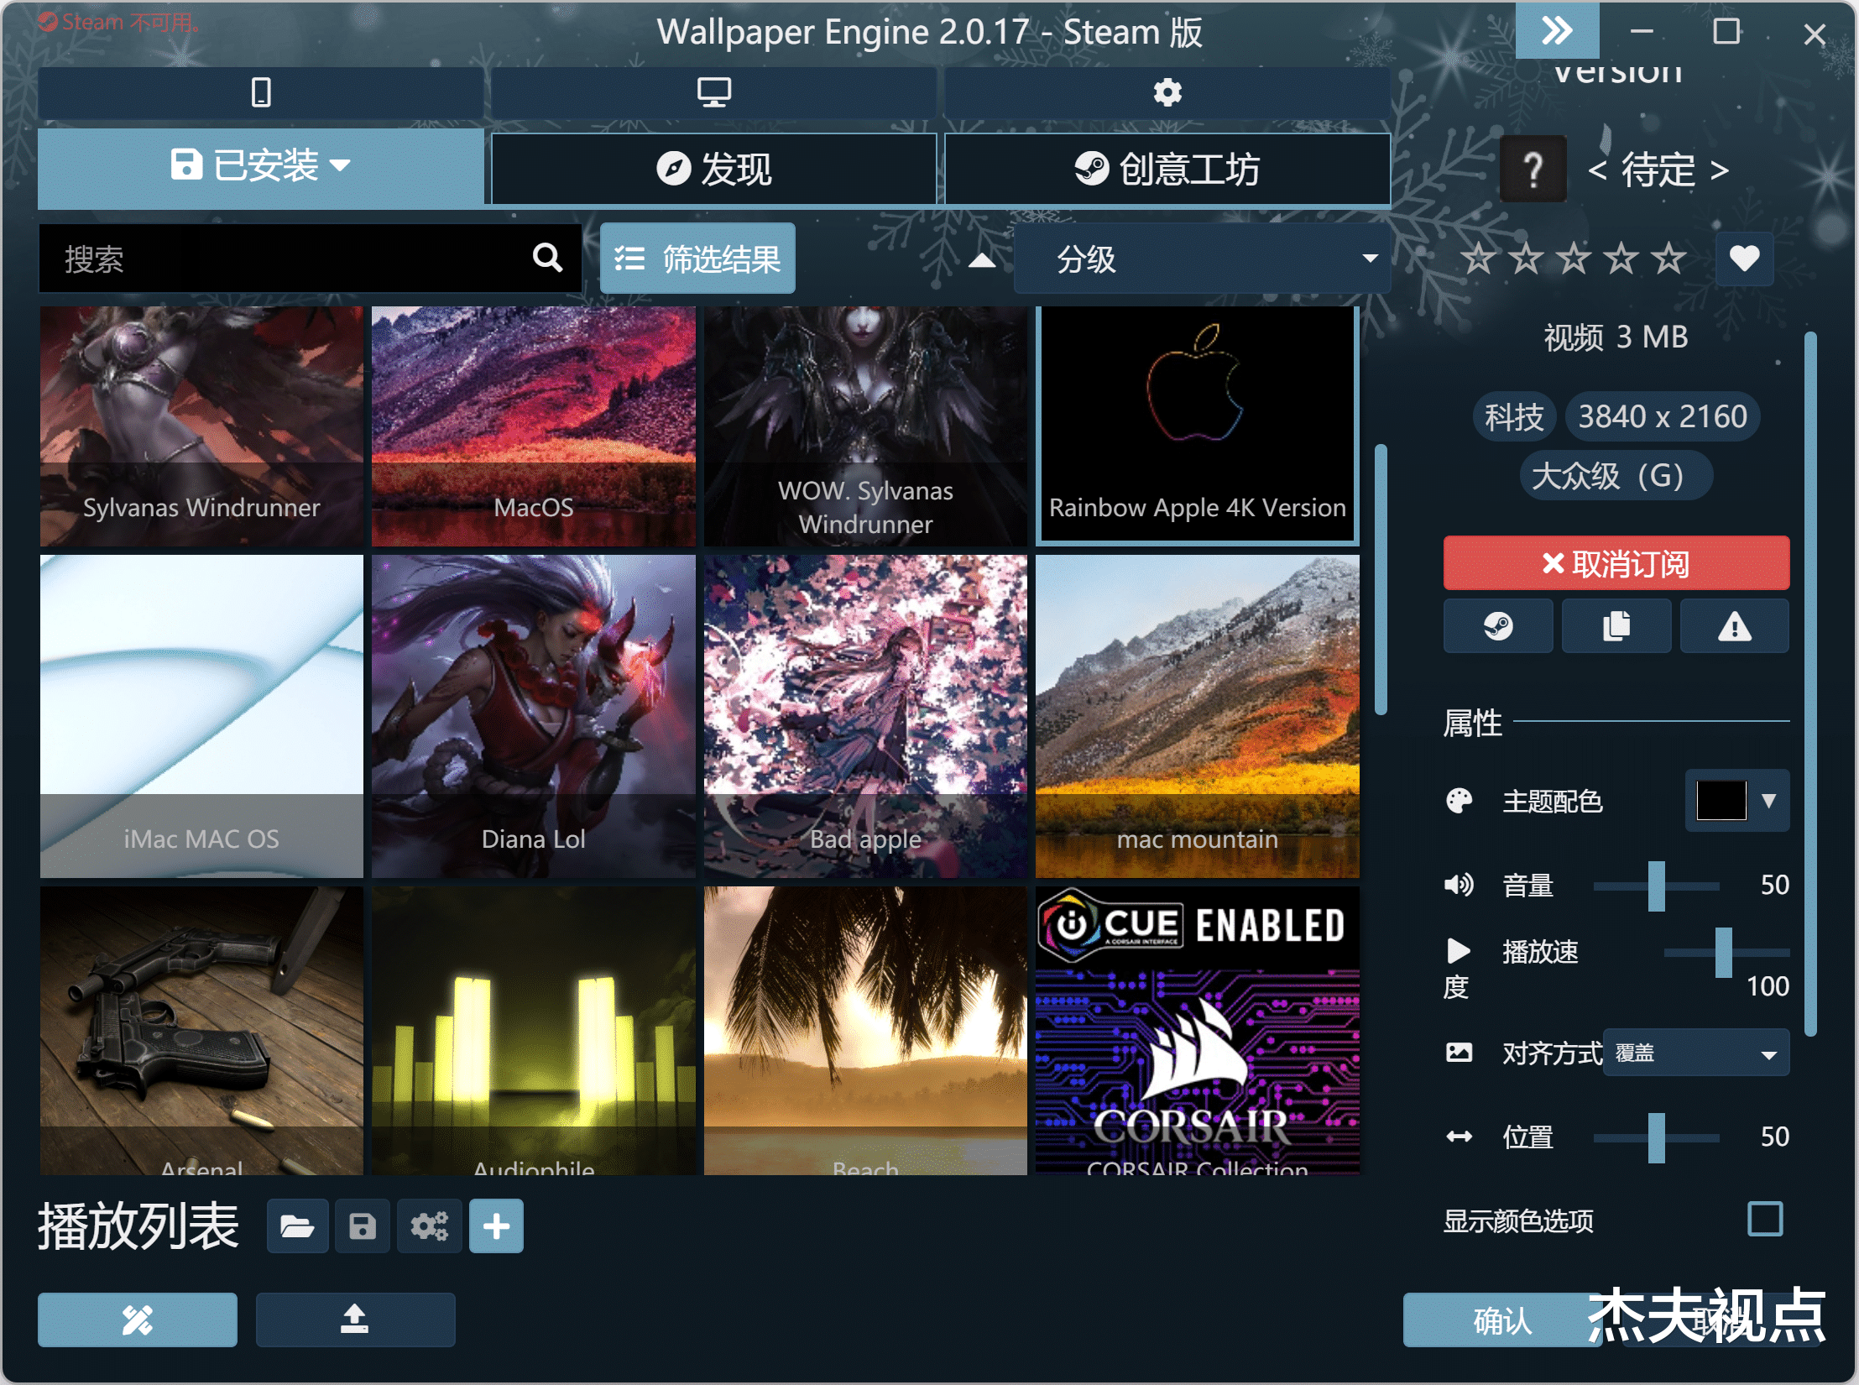The width and height of the screenshot is (1859, 1385).
Task: Select the Audiophile wallpaper thumbnail
Action: pos(534,1031)
